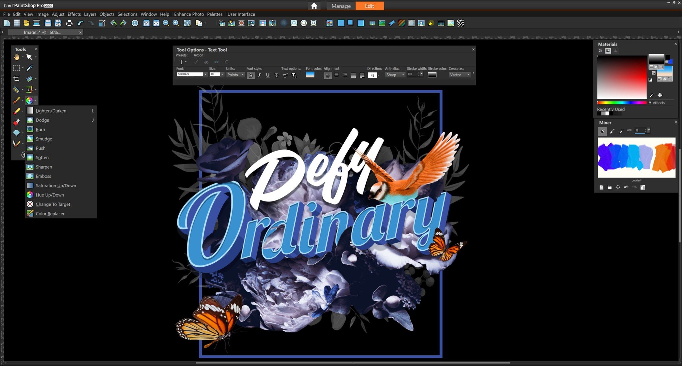Select the Selection marquee tool
This screenshot has width=682, height=366.
16,68
